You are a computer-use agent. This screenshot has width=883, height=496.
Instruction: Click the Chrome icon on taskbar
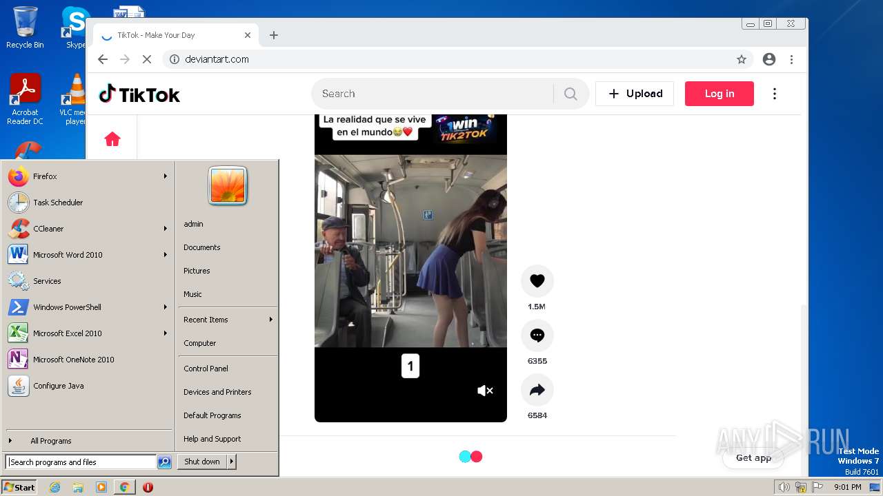pyautogui.click(x=124, y=487)
